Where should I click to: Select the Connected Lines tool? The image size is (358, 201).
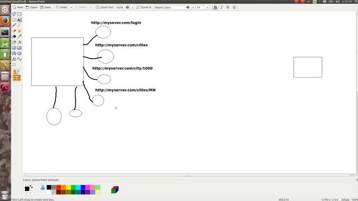[14, 59]
